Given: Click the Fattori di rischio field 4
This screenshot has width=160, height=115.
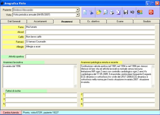Looking at the screenshot, I should [119, 100].
